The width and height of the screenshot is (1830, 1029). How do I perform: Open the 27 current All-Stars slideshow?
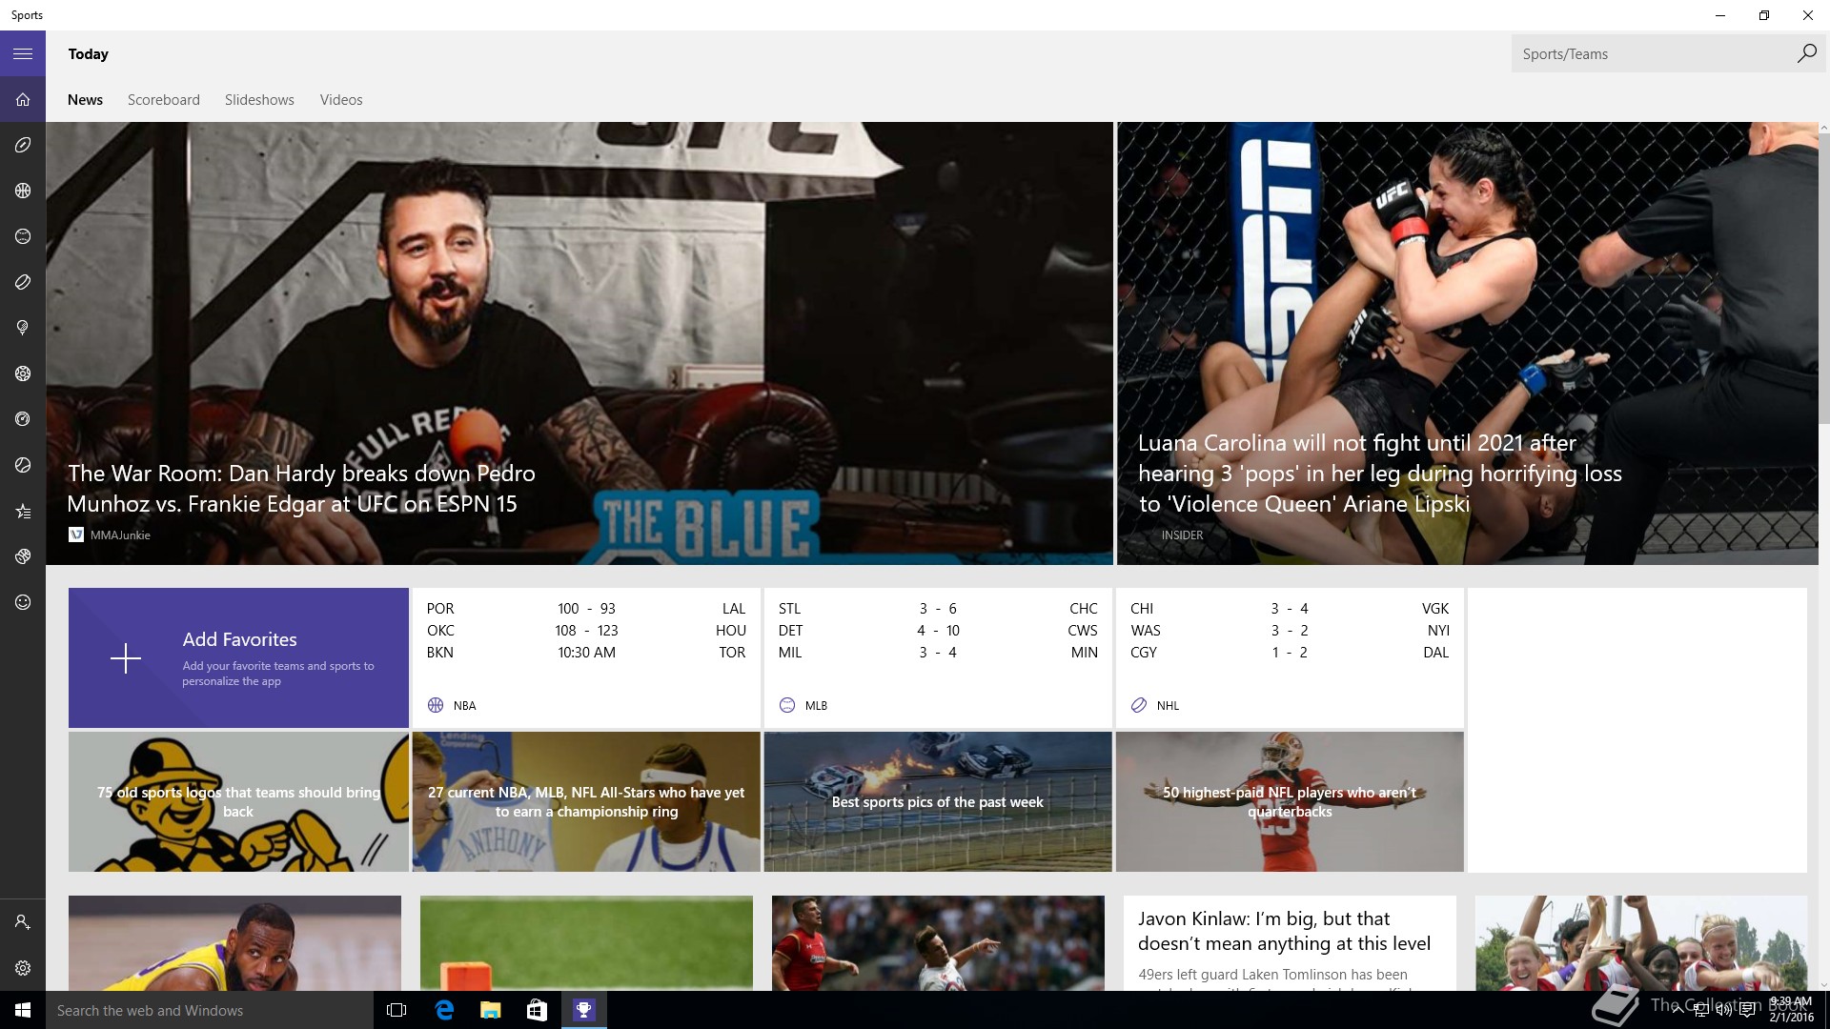[586, 801]
